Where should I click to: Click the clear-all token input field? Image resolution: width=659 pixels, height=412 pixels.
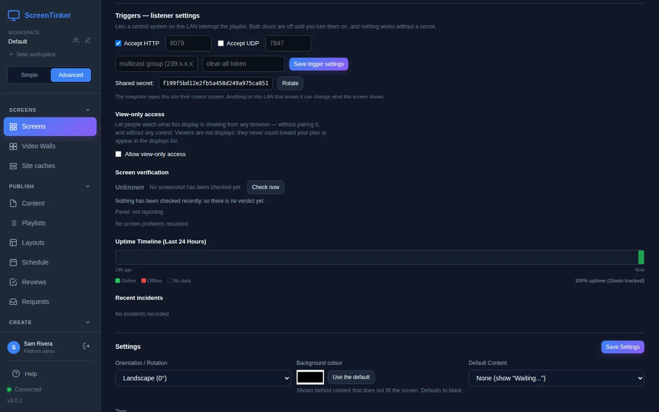tap(243, 64)
